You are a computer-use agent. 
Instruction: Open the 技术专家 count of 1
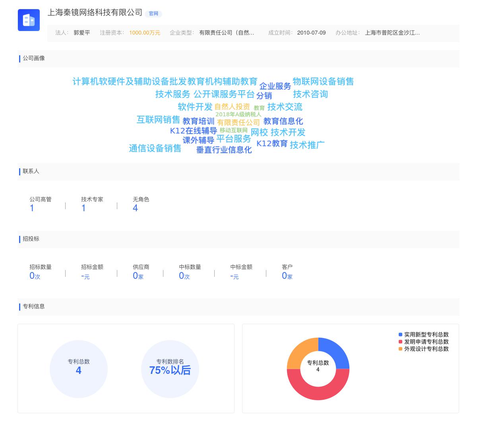(83, 208)
